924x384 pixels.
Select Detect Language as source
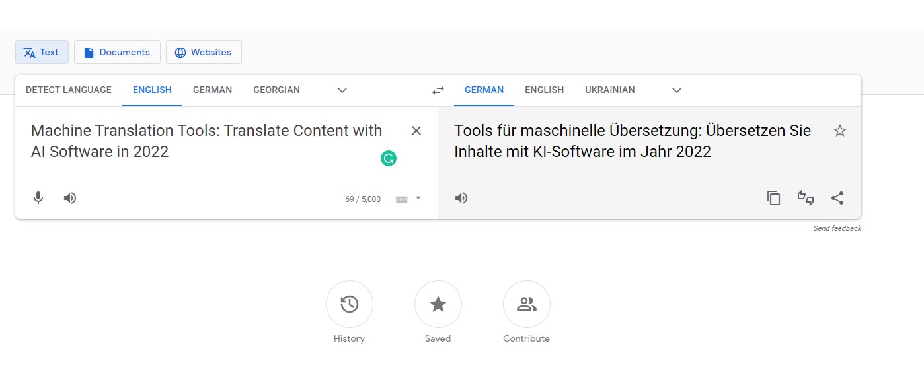pos(69,90)
